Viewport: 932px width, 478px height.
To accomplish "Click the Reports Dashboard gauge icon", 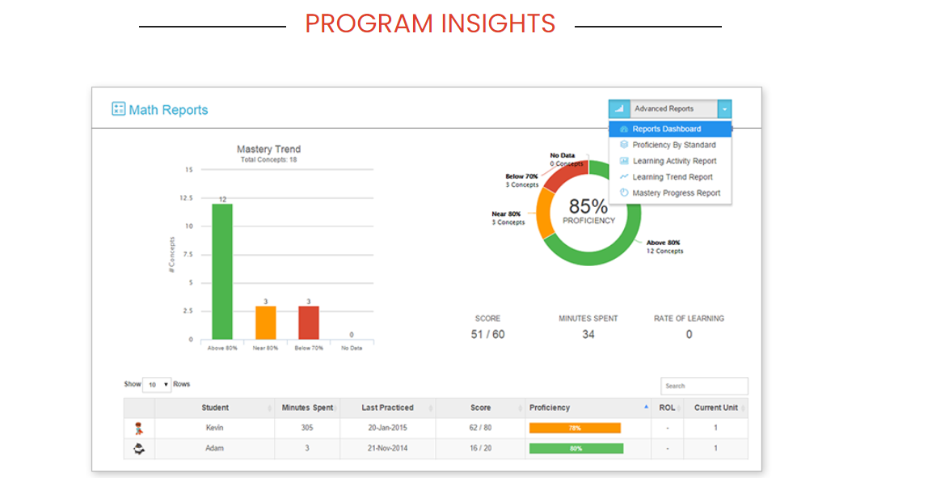I will (623, 129).
